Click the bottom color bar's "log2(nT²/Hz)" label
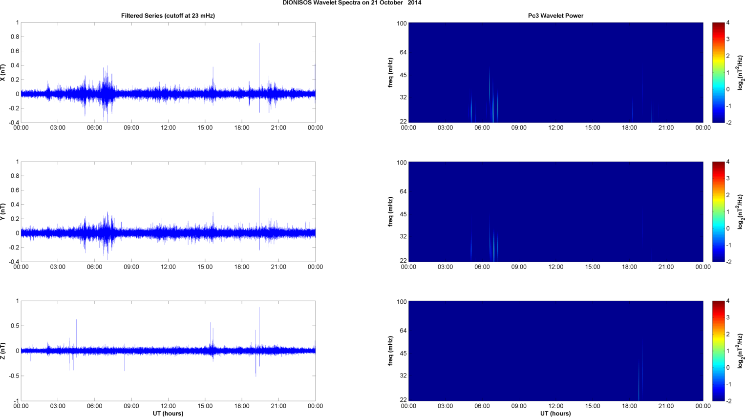The image size is (745, 417). pos(741,351)
